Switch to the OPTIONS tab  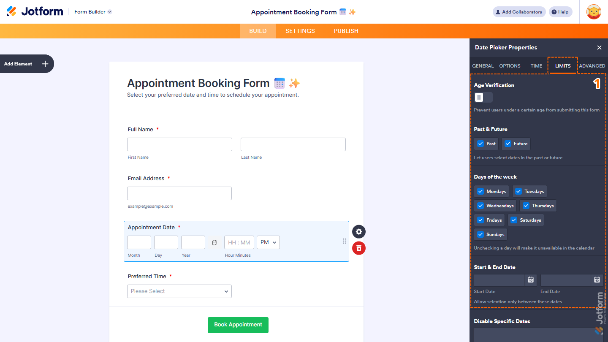pyautogui.click(x=510, y=66)
